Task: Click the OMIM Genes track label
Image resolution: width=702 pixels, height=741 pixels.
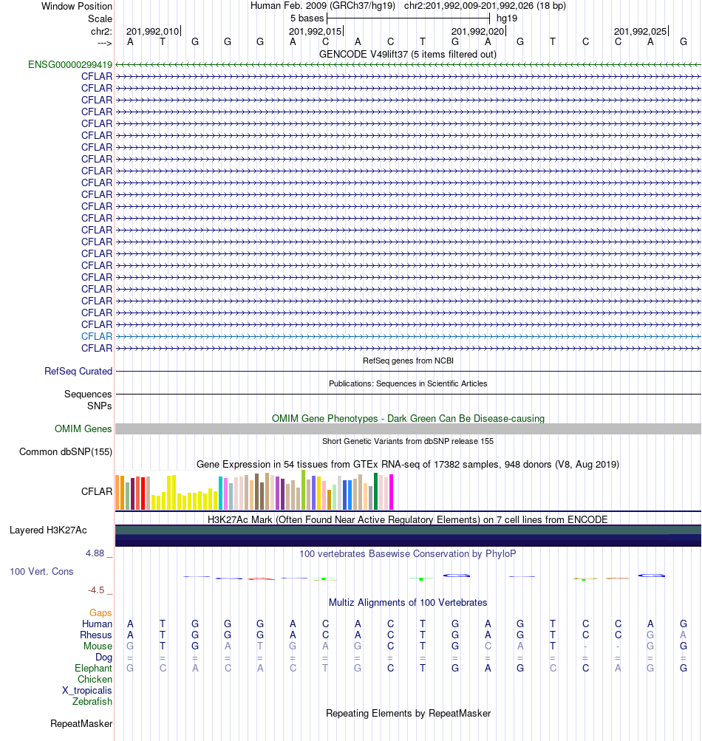Action: pyautogui.click(x=84, y=428)
